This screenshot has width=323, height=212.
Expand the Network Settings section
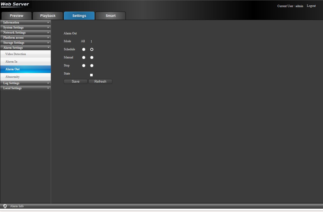[25, 33]
